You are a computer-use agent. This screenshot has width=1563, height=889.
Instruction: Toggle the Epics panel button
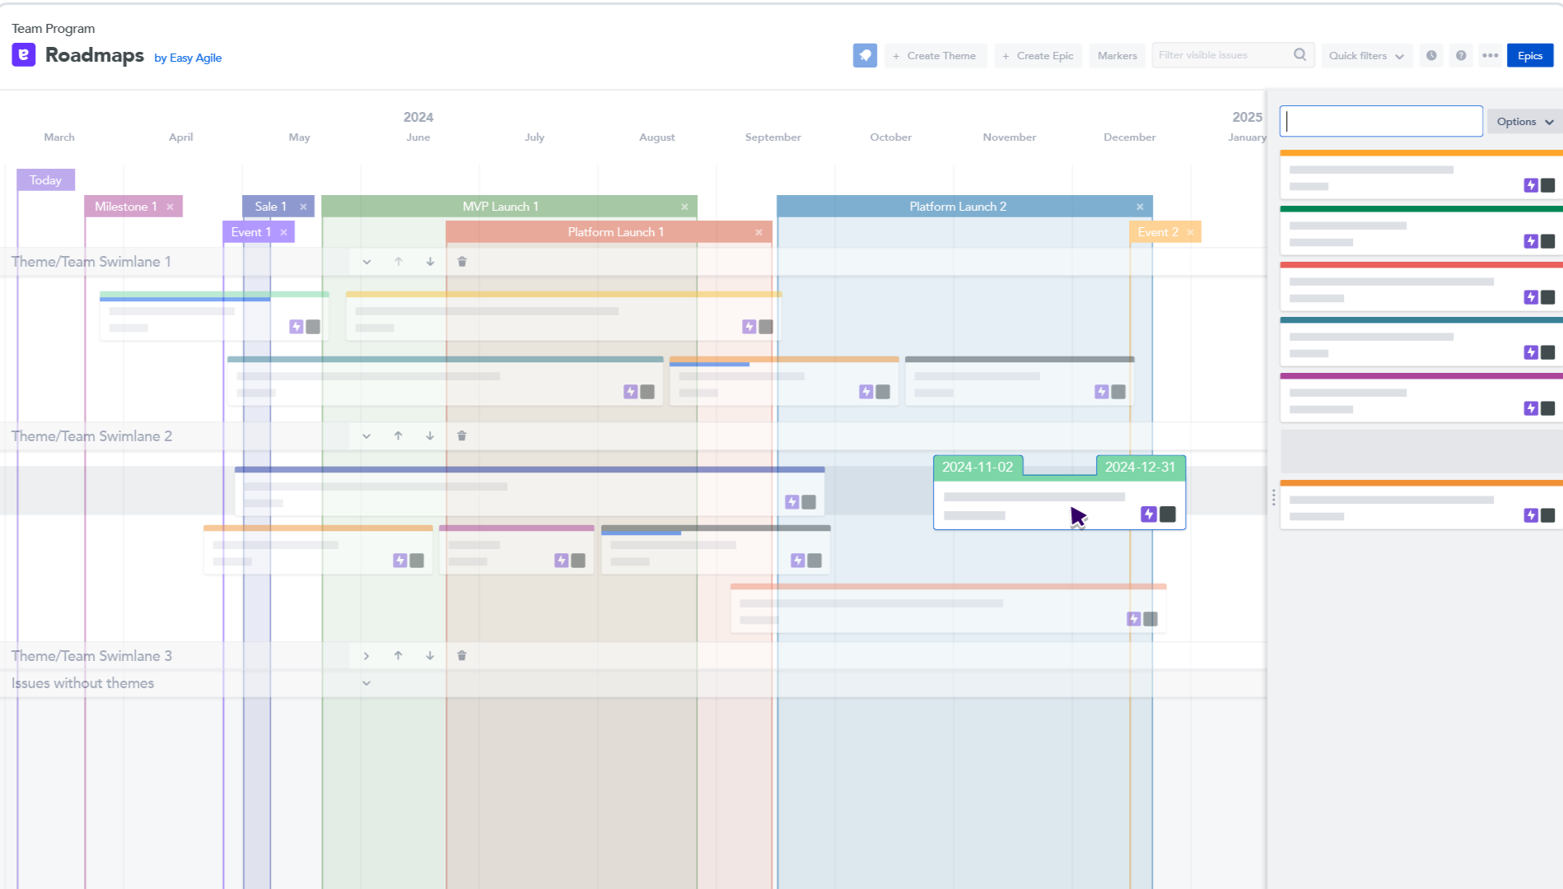(1530, 55)
